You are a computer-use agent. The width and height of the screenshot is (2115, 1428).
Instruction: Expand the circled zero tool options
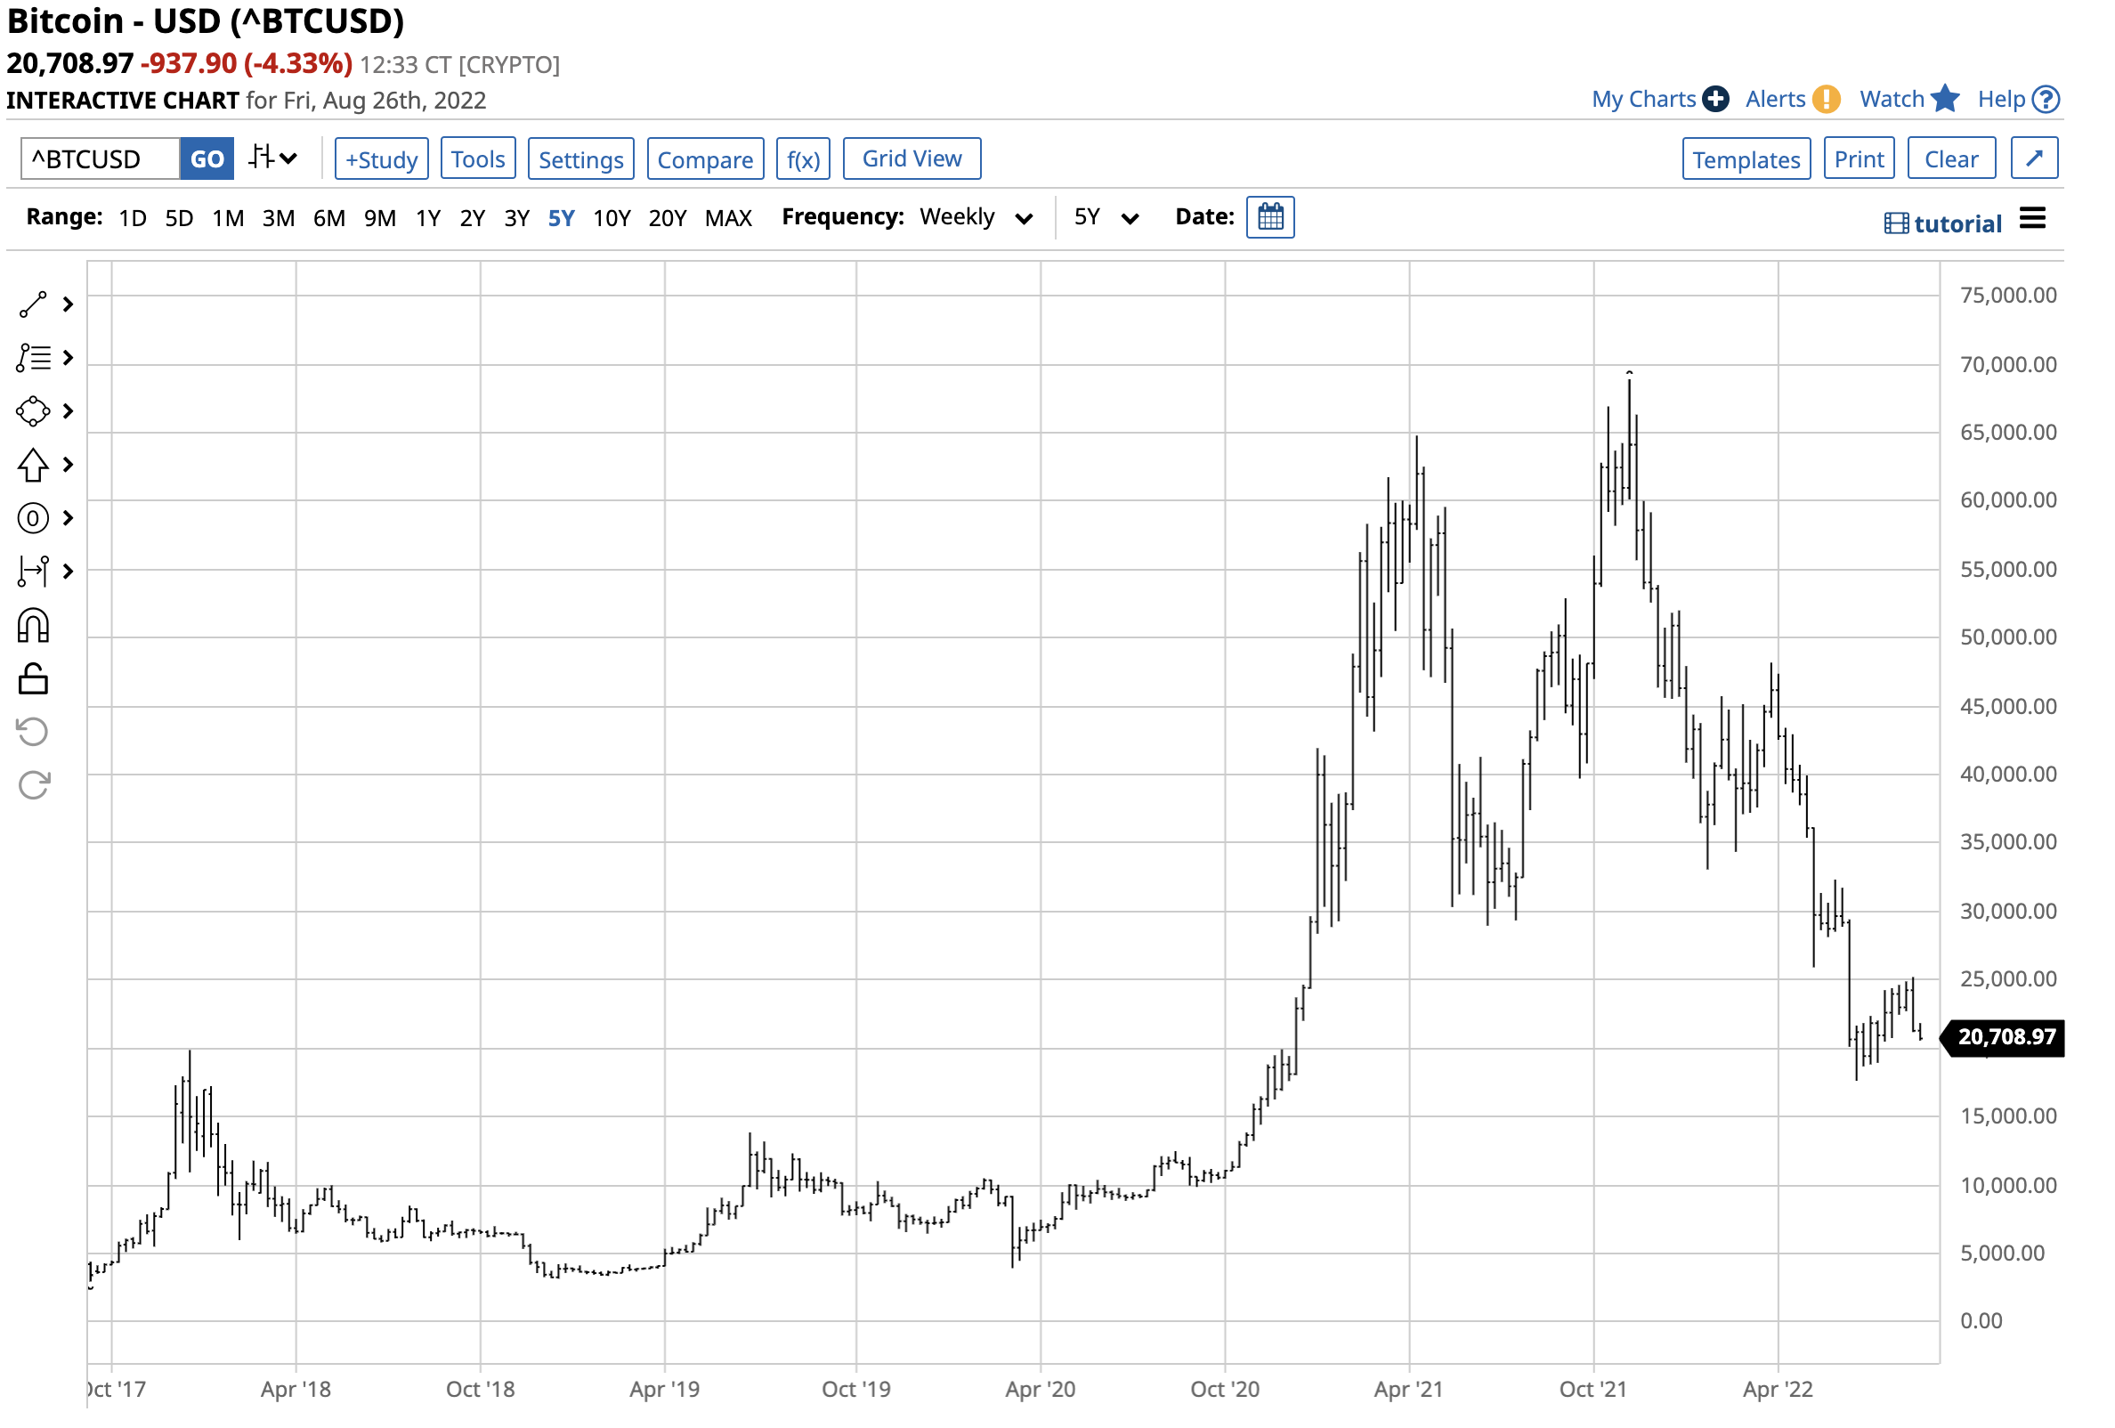pyautogui.click(x=68, y=520)
